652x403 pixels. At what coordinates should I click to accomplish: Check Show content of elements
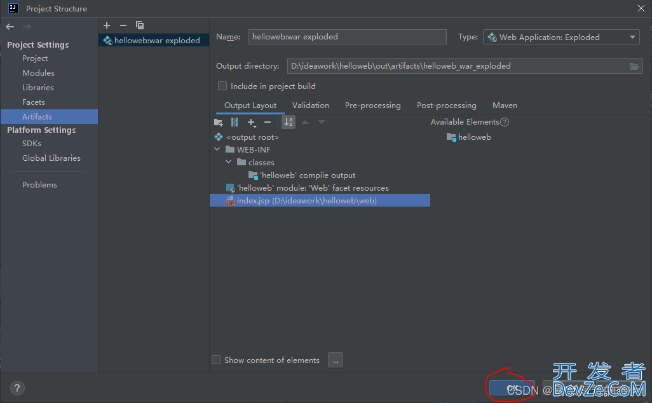[x=216, y=360]
